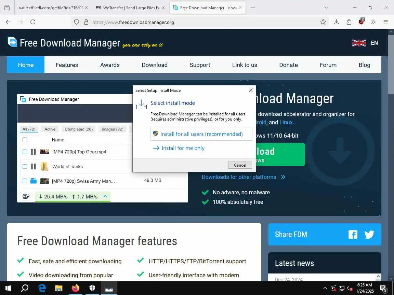
Task: Click the padlock site info icon
Action: point(86,22)
